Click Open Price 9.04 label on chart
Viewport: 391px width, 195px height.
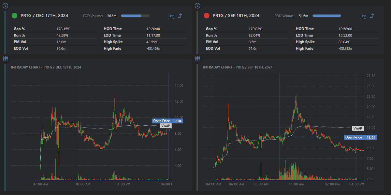[x=167, y=121]
